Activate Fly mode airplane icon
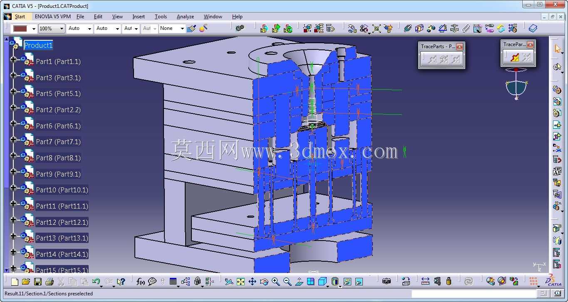568x302 pixels. coord(229,282)
